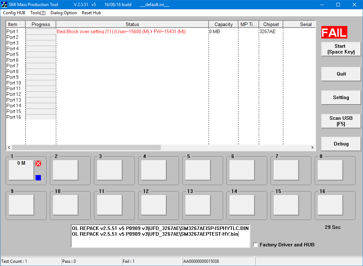Image resolution: width=363 pixels, height=266 pixels.
Task: Select the Port 1 row with Bad Block error
Action: click(161, 31)
